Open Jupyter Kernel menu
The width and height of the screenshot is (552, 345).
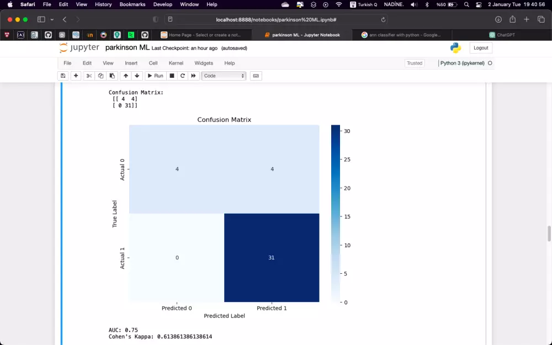pyautogui.click(x=176, y=63)
